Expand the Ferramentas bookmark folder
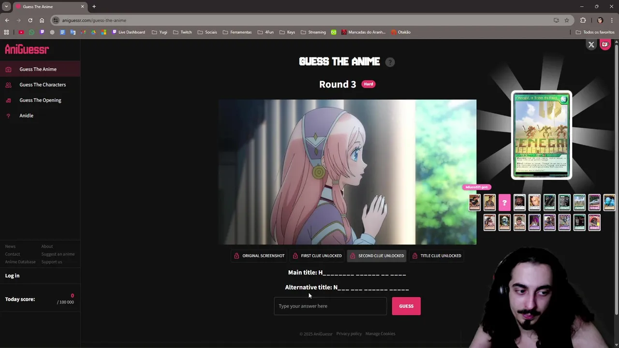Screen dimensions: 619x348 click(237, 32)
